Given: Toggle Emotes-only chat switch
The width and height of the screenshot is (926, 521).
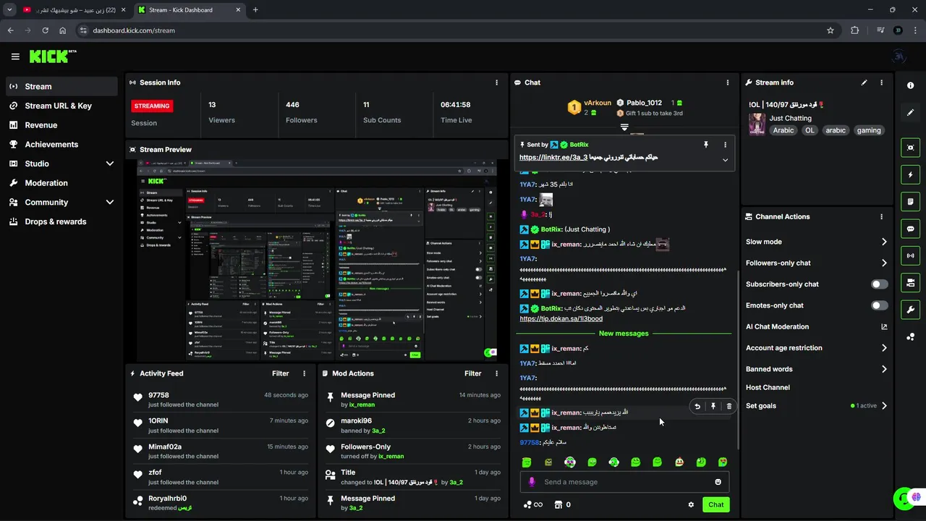Looking at the screenshot, I should [879, 305].
